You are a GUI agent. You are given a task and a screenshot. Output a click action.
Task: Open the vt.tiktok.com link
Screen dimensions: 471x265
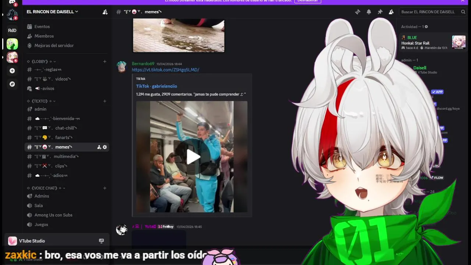[x=165, y=70]
